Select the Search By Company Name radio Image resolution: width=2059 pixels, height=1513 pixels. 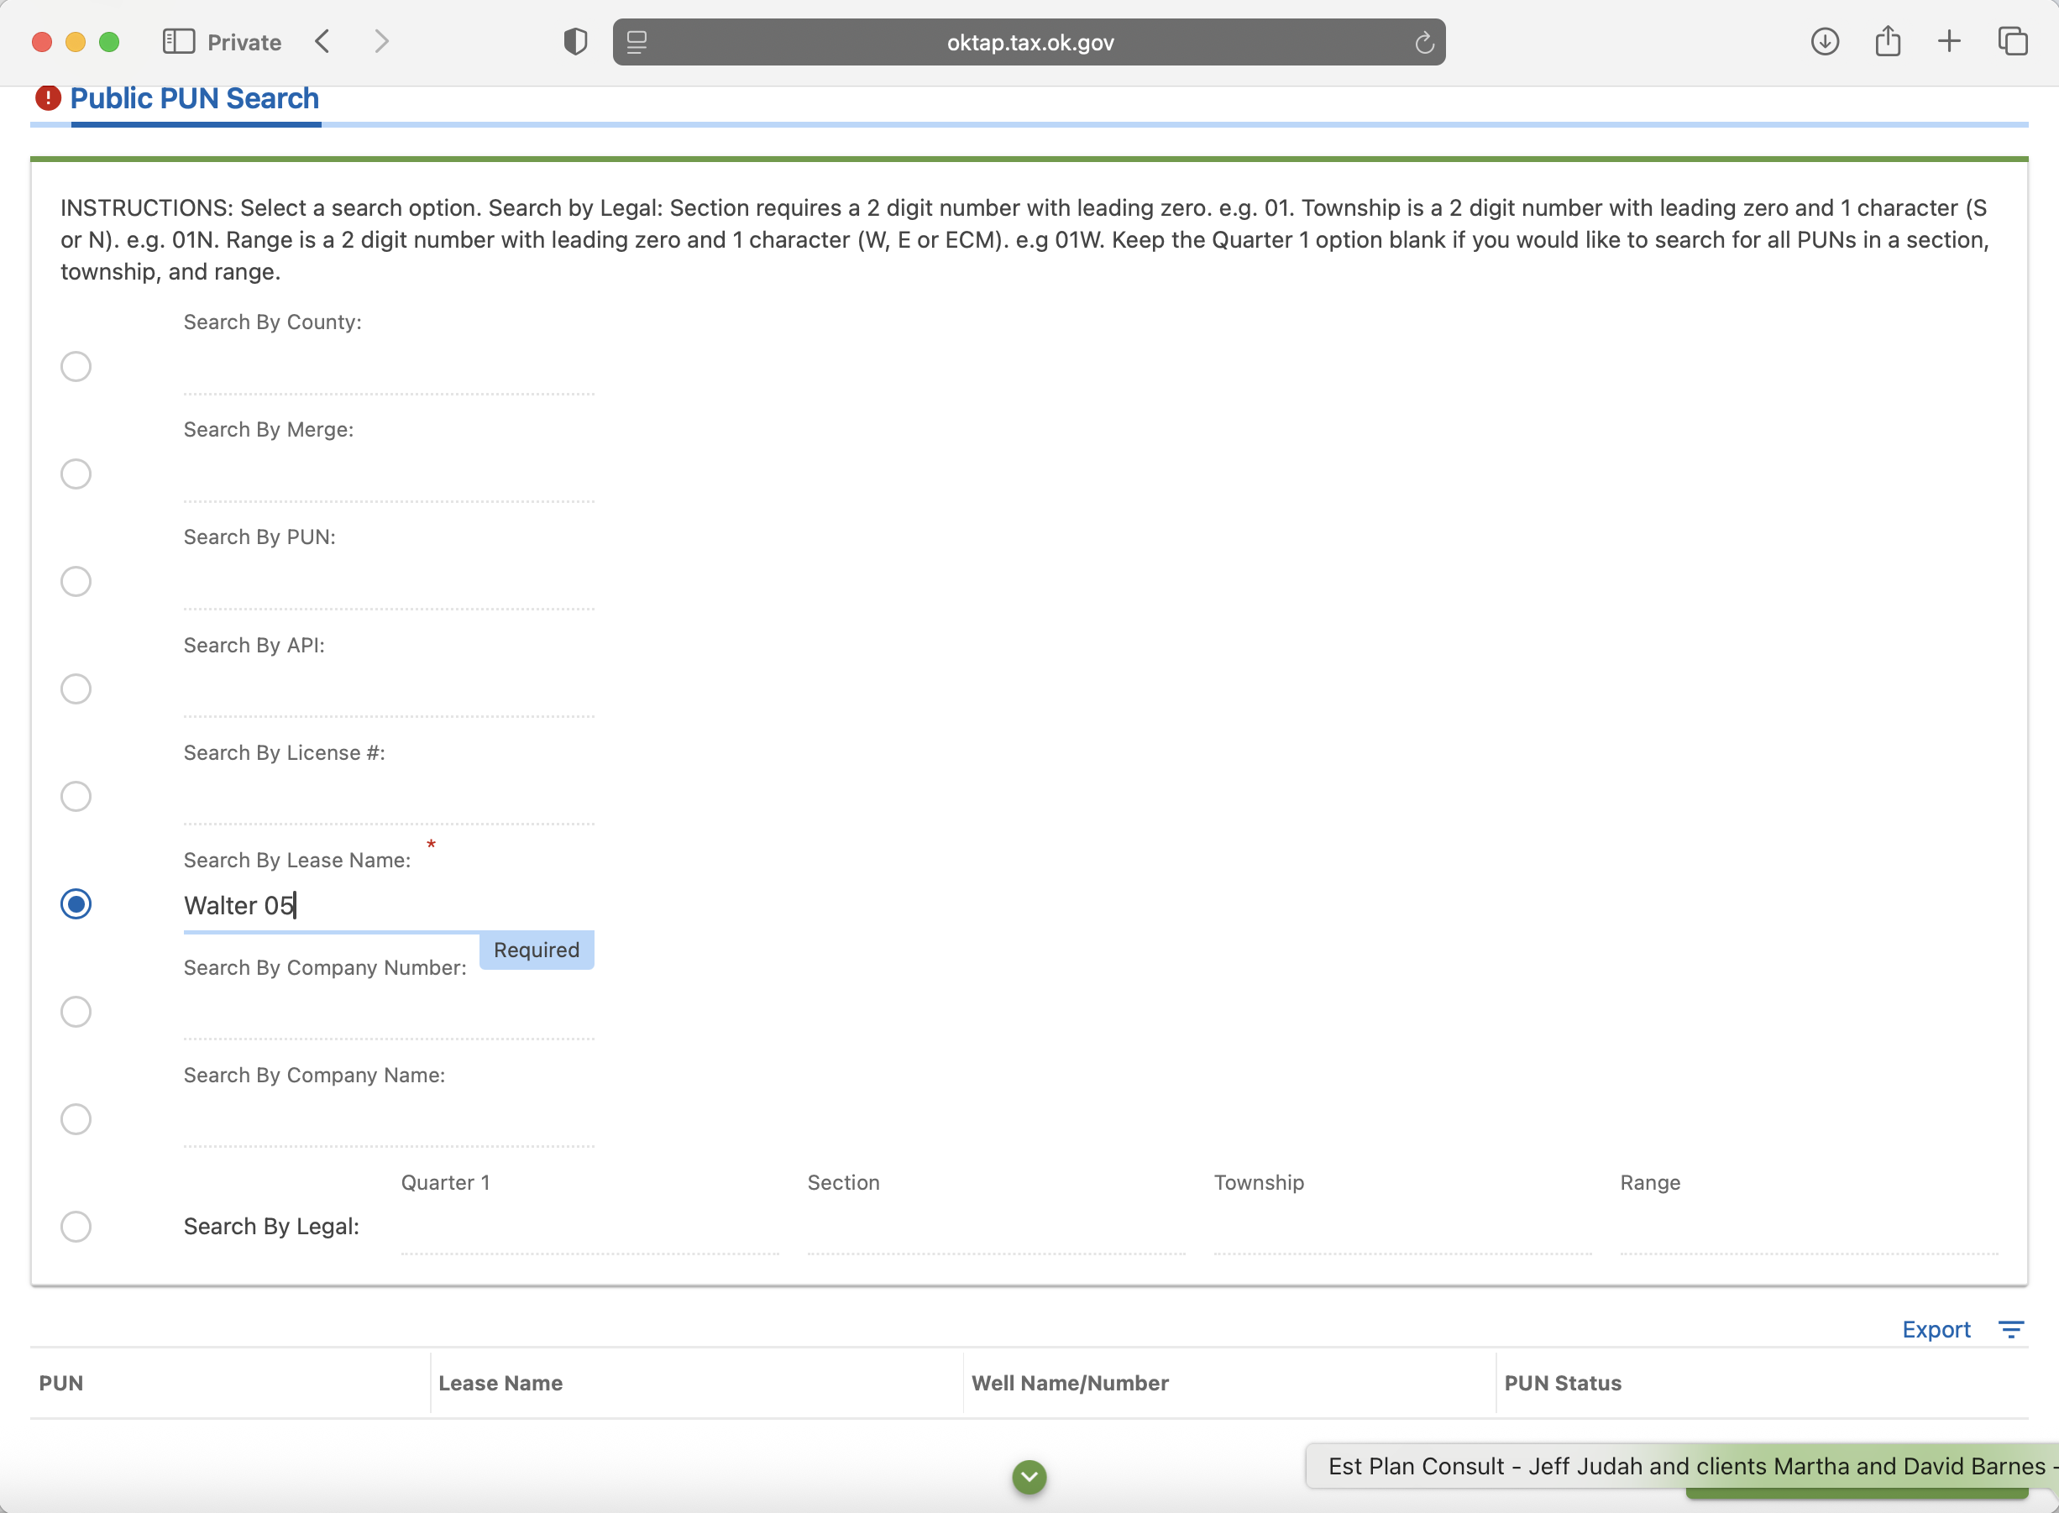pos(76,1119)
